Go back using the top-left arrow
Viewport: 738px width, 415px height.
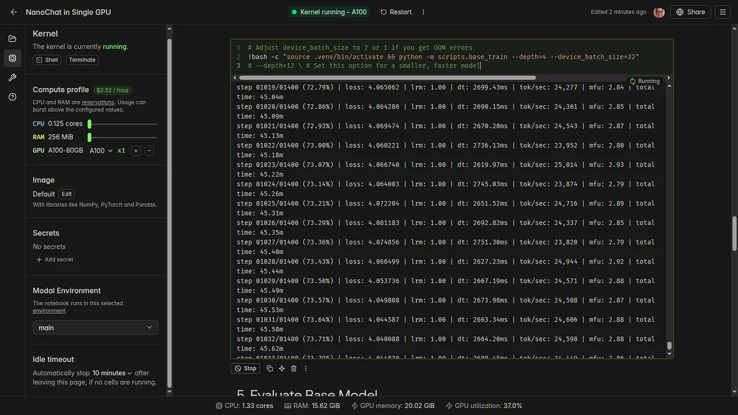14,12
